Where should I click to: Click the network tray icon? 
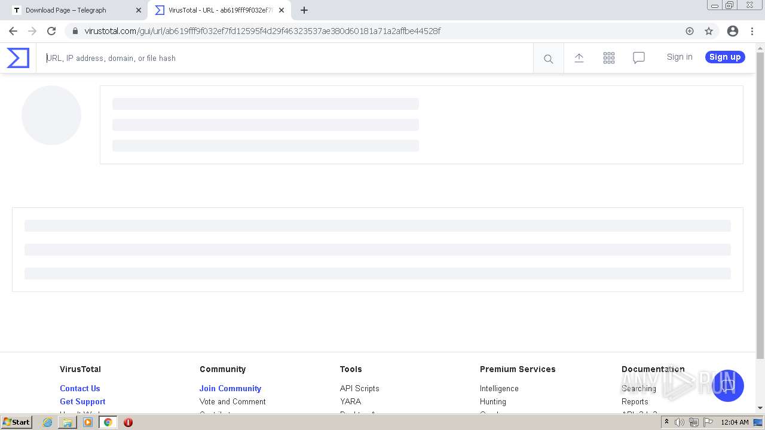(694, 422)
